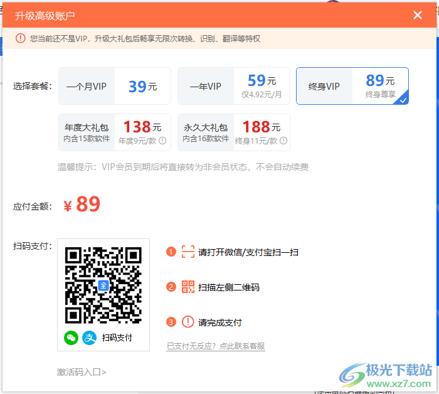
Task: Click the 您当前还不是VIP notice text
Action: coord(145,38)
